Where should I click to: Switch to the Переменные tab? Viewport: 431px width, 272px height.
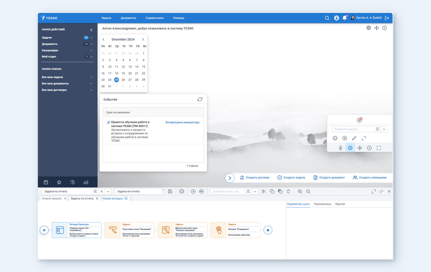322,204
